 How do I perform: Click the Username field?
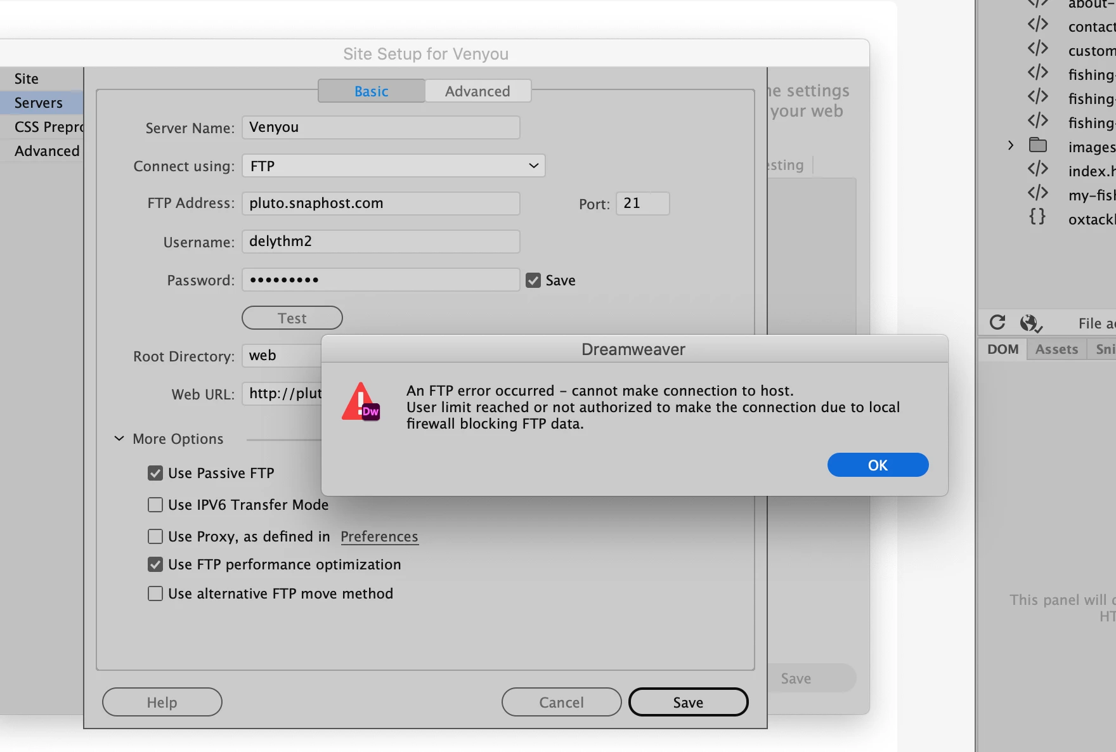coord(380,242)
